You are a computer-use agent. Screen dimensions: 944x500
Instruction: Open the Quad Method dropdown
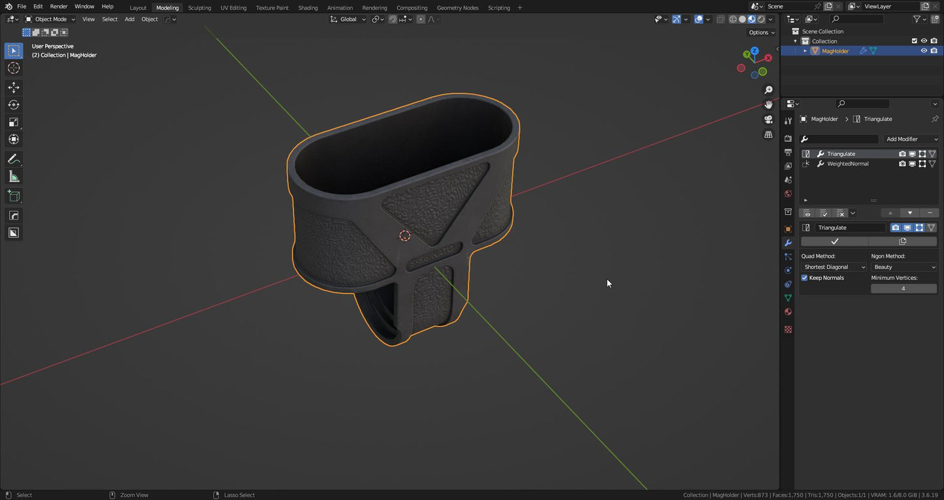coord(834,267)
